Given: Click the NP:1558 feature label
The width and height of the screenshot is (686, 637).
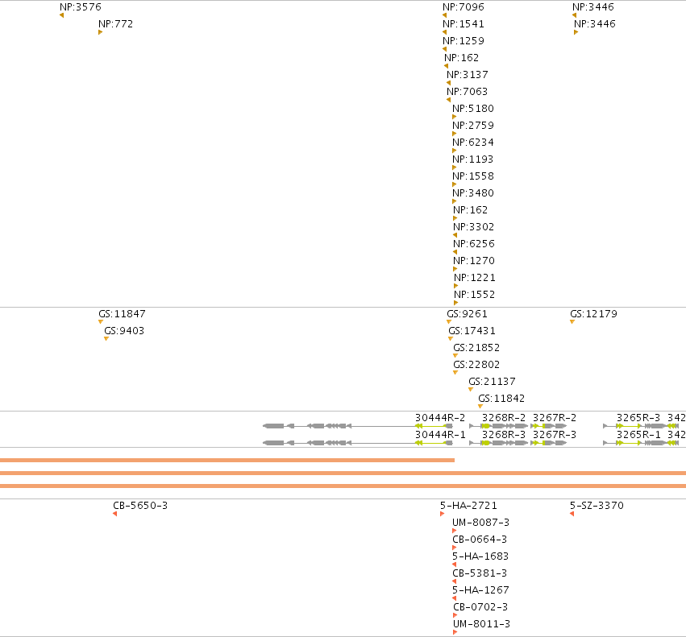Looking at the screenshot, I should click(473, 176).
